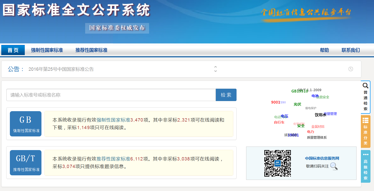Open the 推荐性国家标准 menu item

pos(92,50)
